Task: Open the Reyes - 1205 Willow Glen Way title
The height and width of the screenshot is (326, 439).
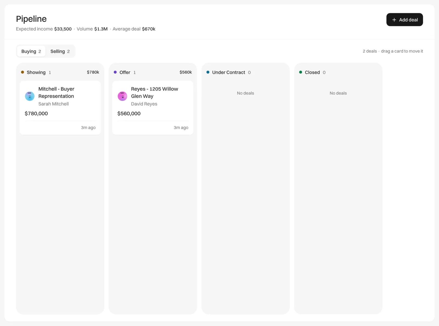Action: click(154, 92)
